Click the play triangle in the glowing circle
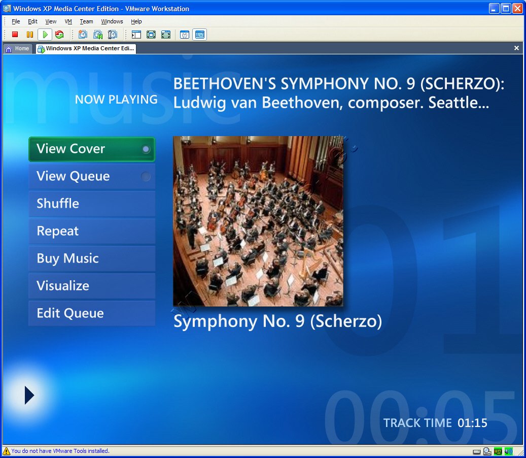Image resolution: width=526 pixels, height=458 pixels. pos(29,395)
